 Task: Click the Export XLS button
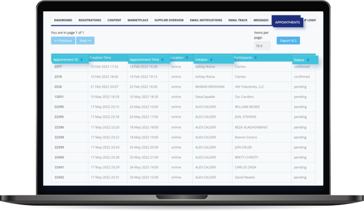(288, 41)
